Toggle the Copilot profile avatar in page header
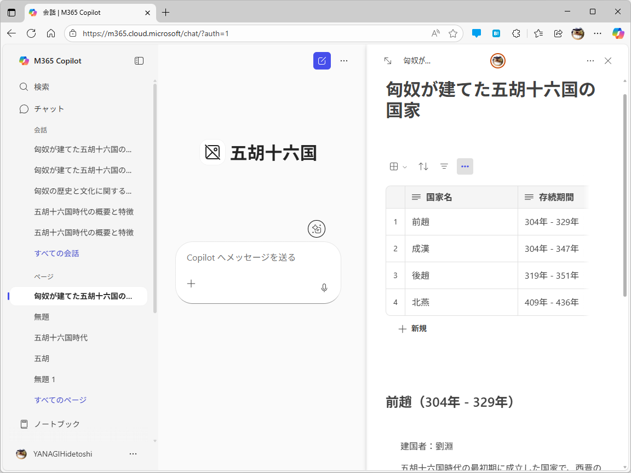 (497, 61)
